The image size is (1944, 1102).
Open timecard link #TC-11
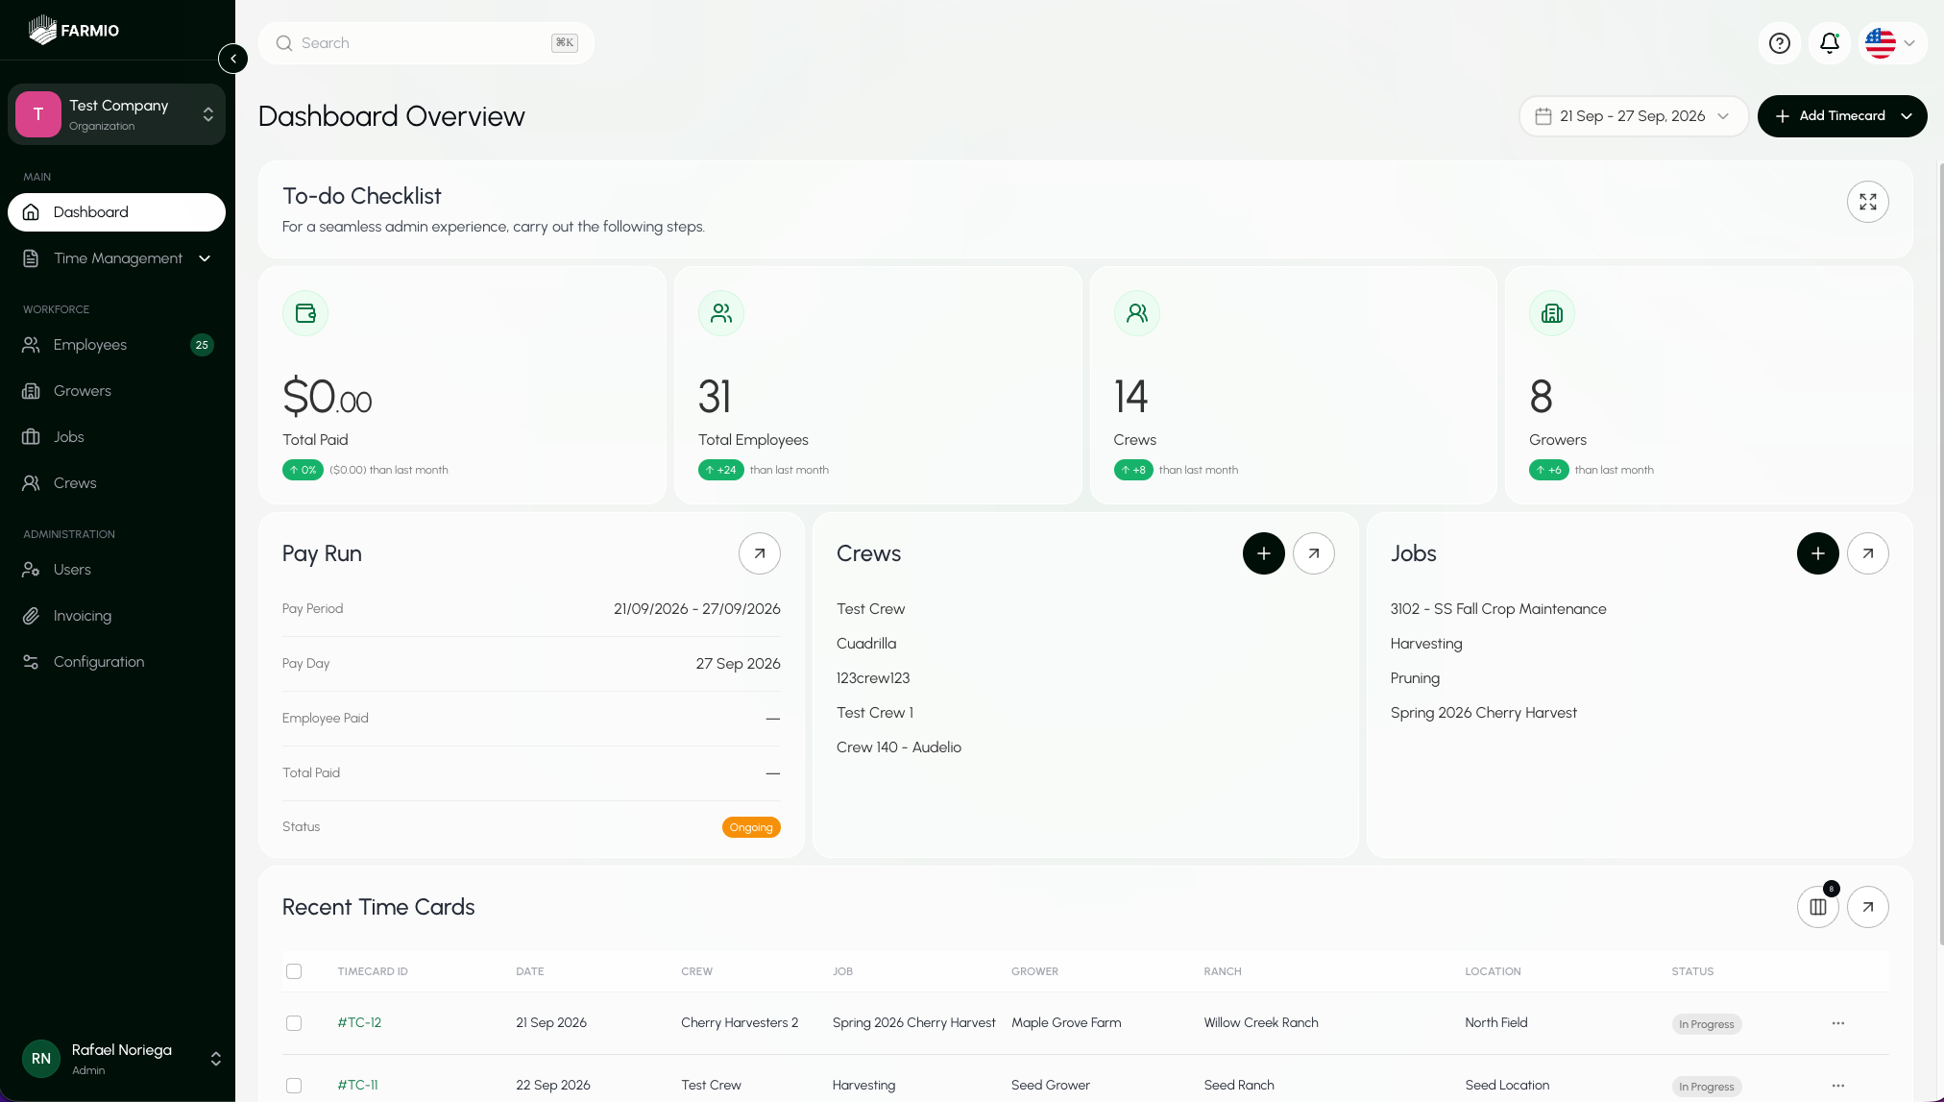(x=357, y=1086)
